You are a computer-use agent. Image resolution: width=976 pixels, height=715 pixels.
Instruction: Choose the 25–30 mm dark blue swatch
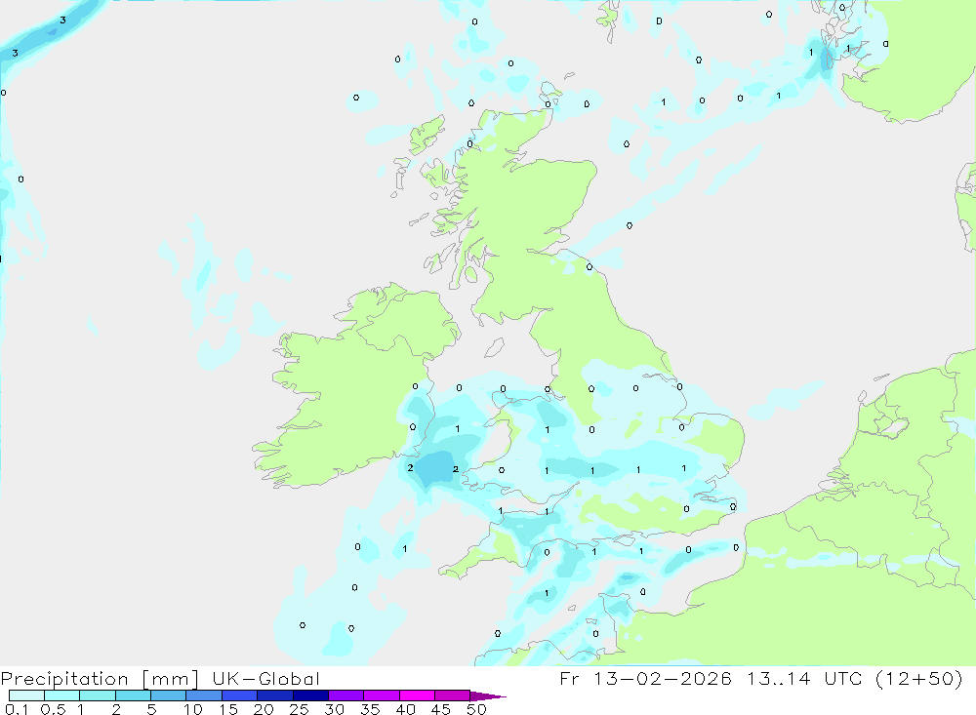click(x=310, y=695)
